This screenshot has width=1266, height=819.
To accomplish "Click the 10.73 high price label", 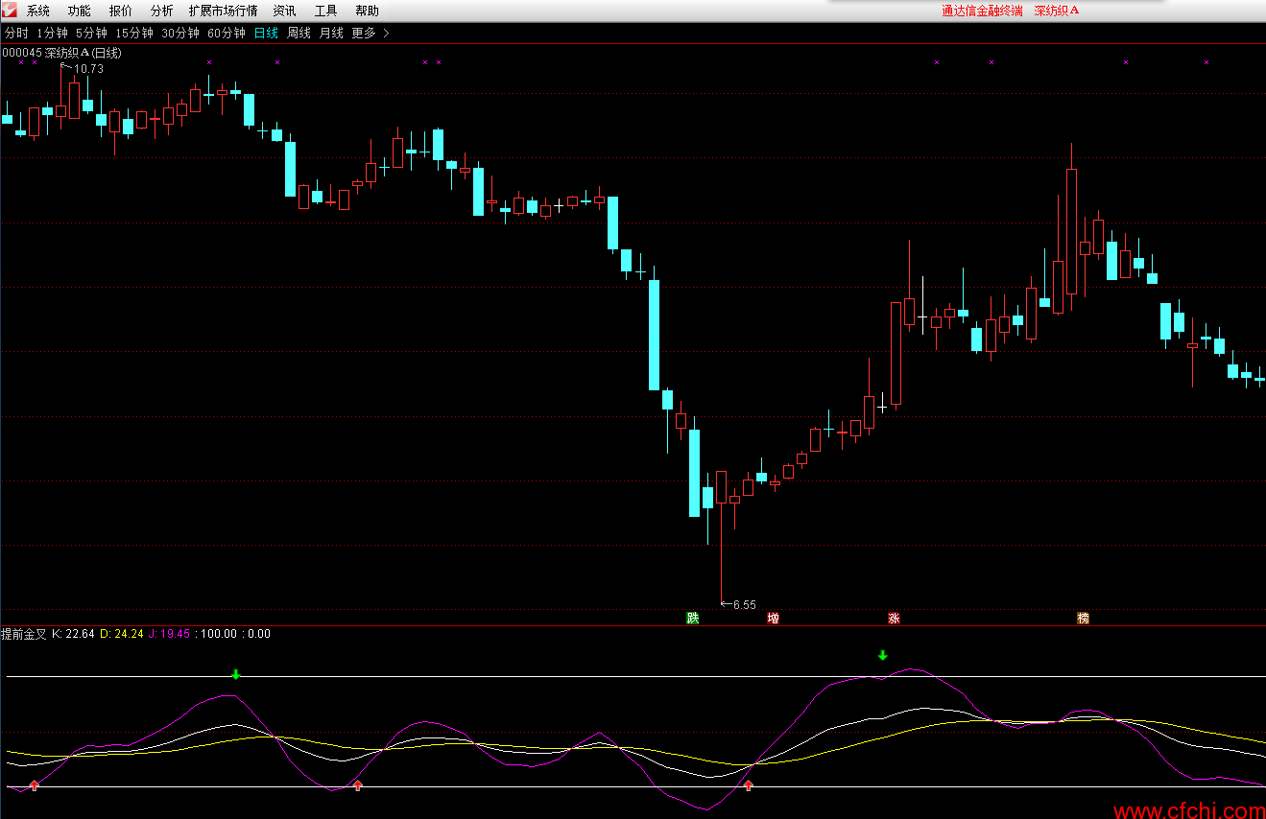I will click(x=88, y=69).
